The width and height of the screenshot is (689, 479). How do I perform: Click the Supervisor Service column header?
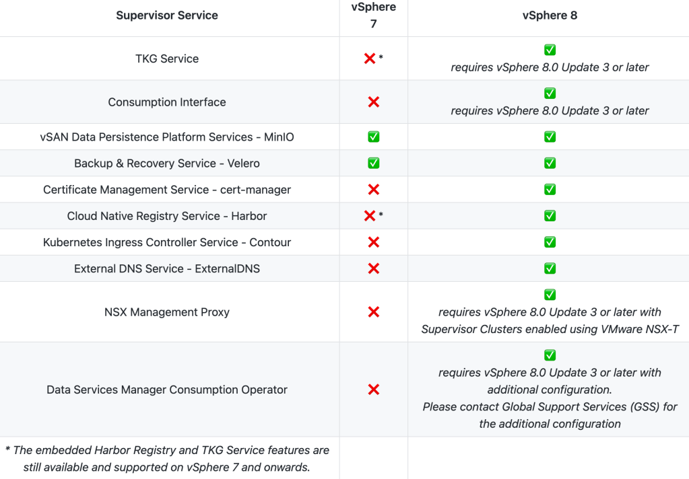pos(167,15)
